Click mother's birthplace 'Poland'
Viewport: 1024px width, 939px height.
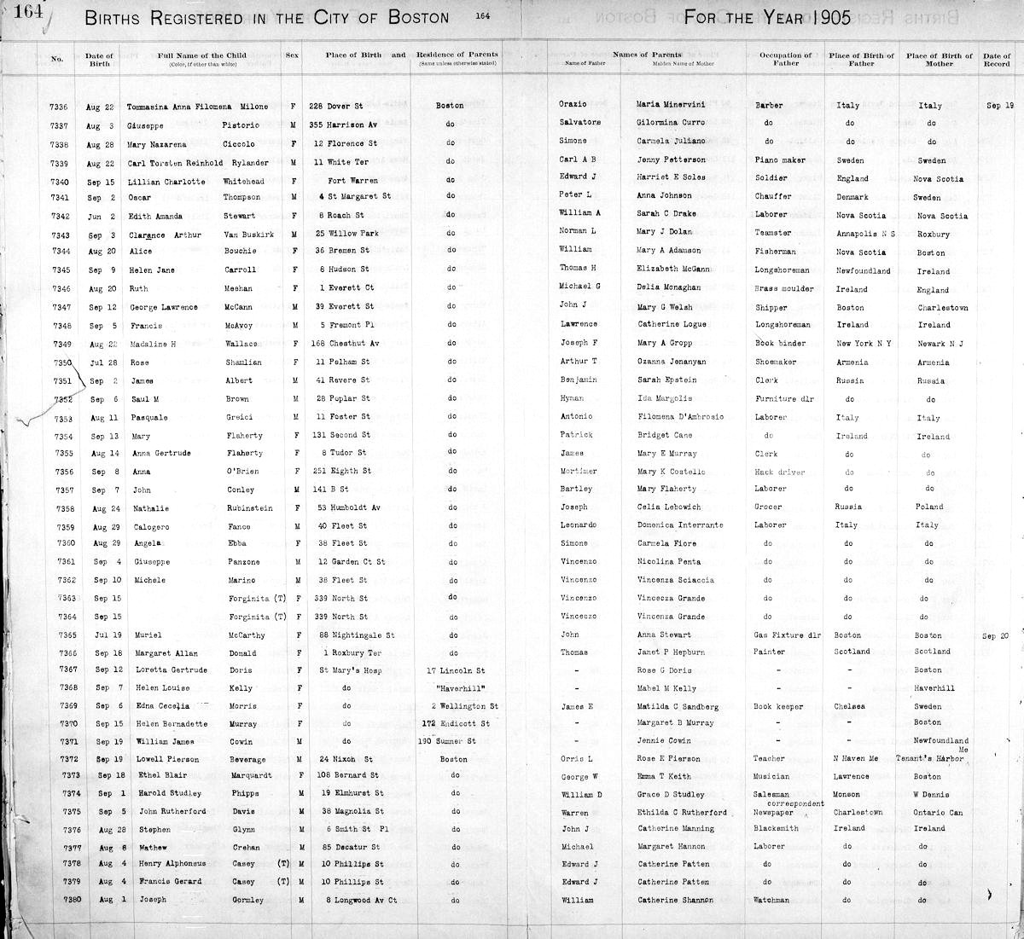coord(929,507)
